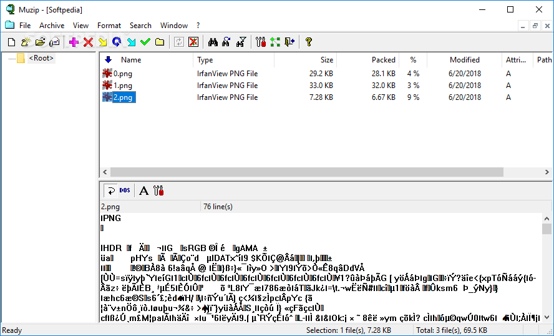Image resolution: width=554 pixels, height=336 pixels.
Task: Sort the file list by Type column
Action: 233,60
